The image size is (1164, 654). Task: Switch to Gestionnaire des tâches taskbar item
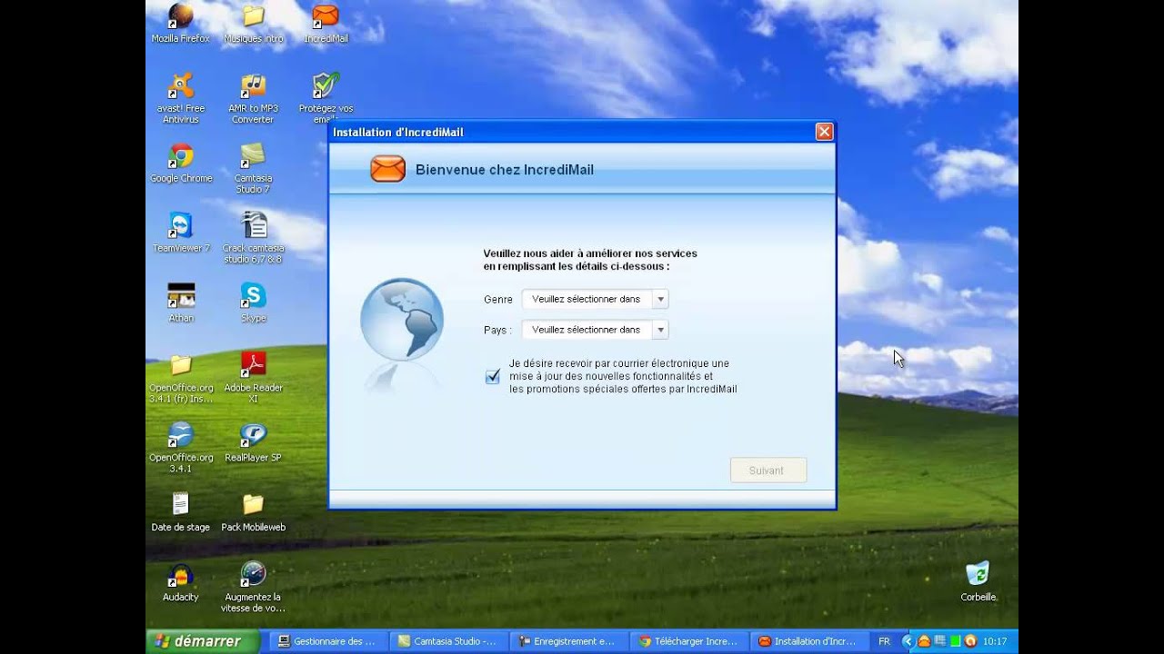click(326, 641)
